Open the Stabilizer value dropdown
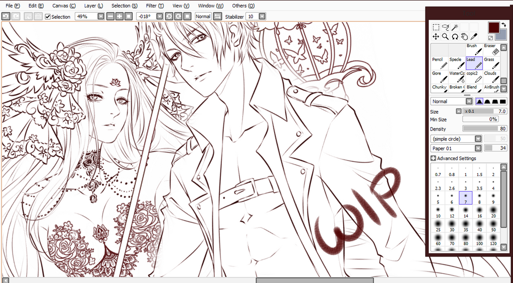Screen dimensions: 513x283 click(x=262, y=16)
